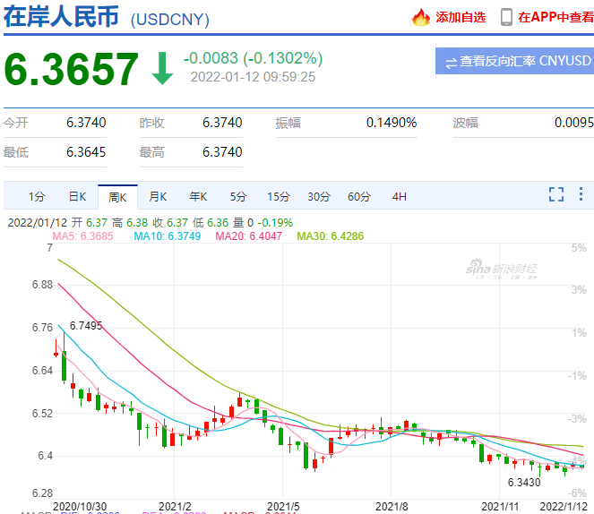This screenshot has width=594, height=514.
Task: Click the MA30 legend label
Action: pos(330,236)
